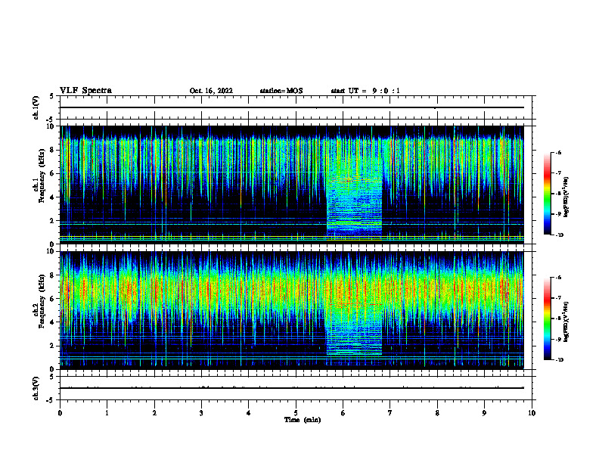Click the "10" frequency tick of the ch.2 spectrogram

tap(52, 251)
